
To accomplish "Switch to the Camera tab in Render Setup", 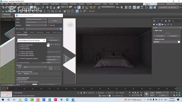I will (32, 32).
